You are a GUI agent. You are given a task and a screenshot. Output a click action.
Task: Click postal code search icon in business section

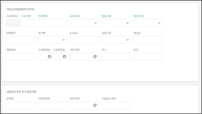pyautogui.click(x=95, y=105)
